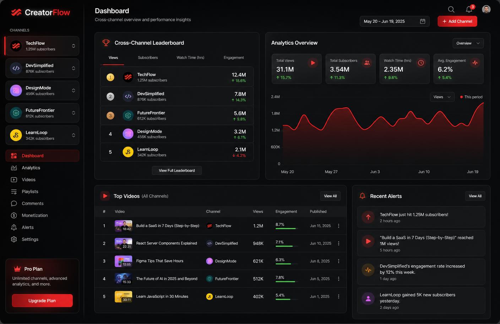The height and width of the screenshot is (324, 500).
Task: Go to Monetization in the sidebar
Action: point(42,215)
